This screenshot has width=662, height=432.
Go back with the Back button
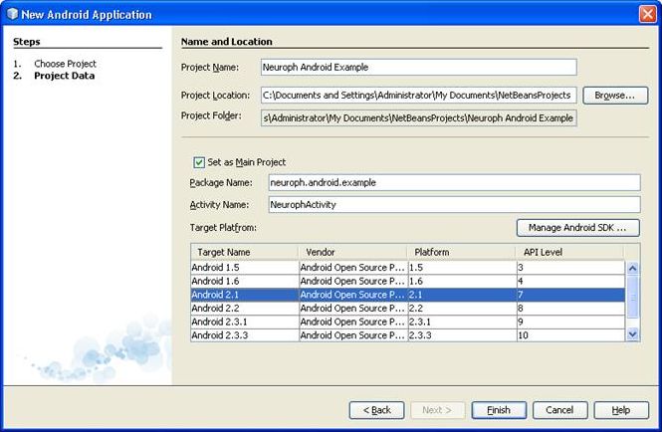376,410
